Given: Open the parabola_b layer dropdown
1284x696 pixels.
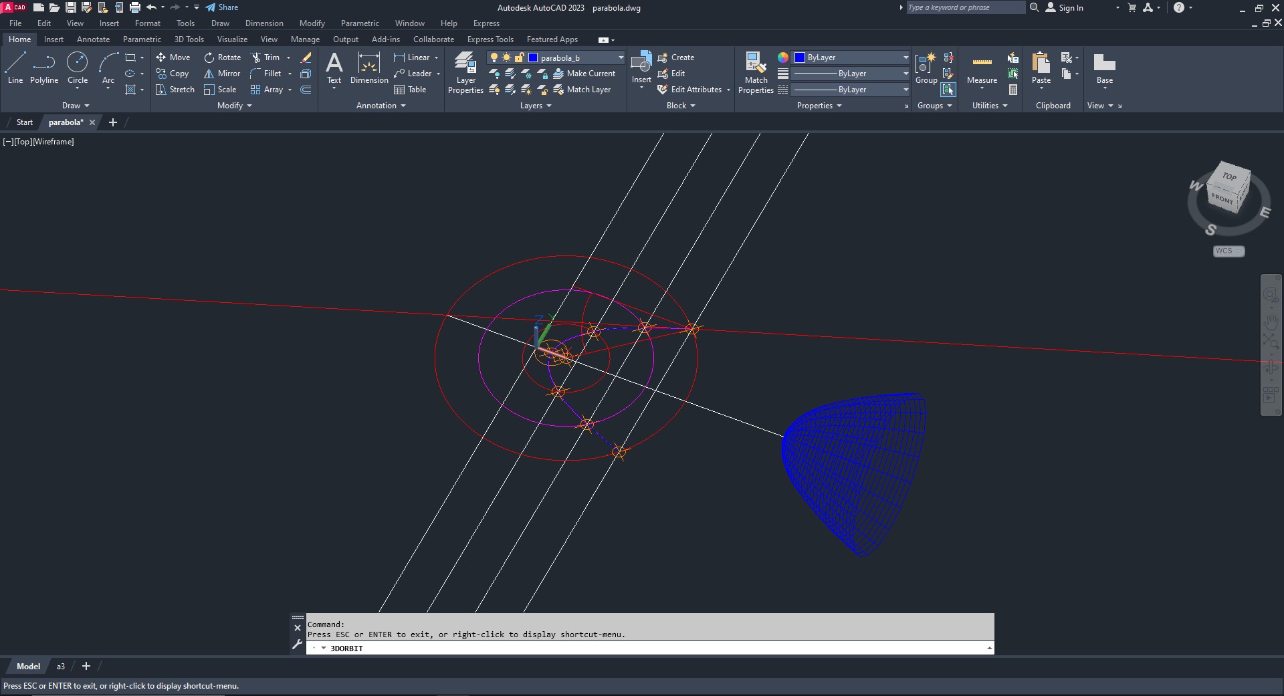Looking at the screenshot, I should [x=621, y=57].
